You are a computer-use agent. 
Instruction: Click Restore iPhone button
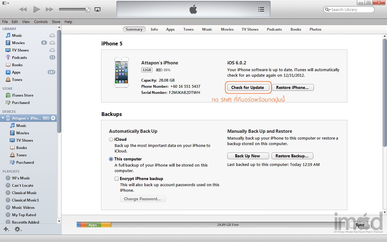tap(292, 87)
